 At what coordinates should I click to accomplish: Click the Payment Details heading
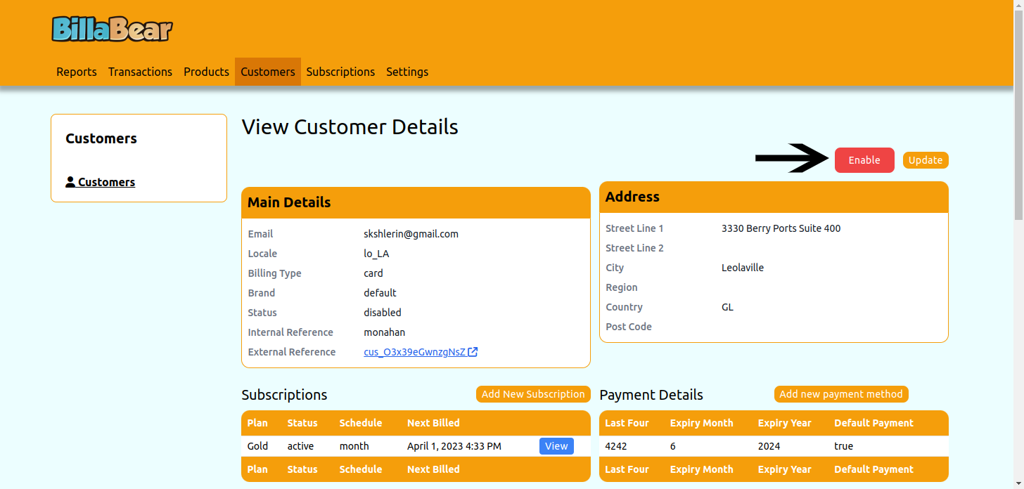tap(651, 395)
